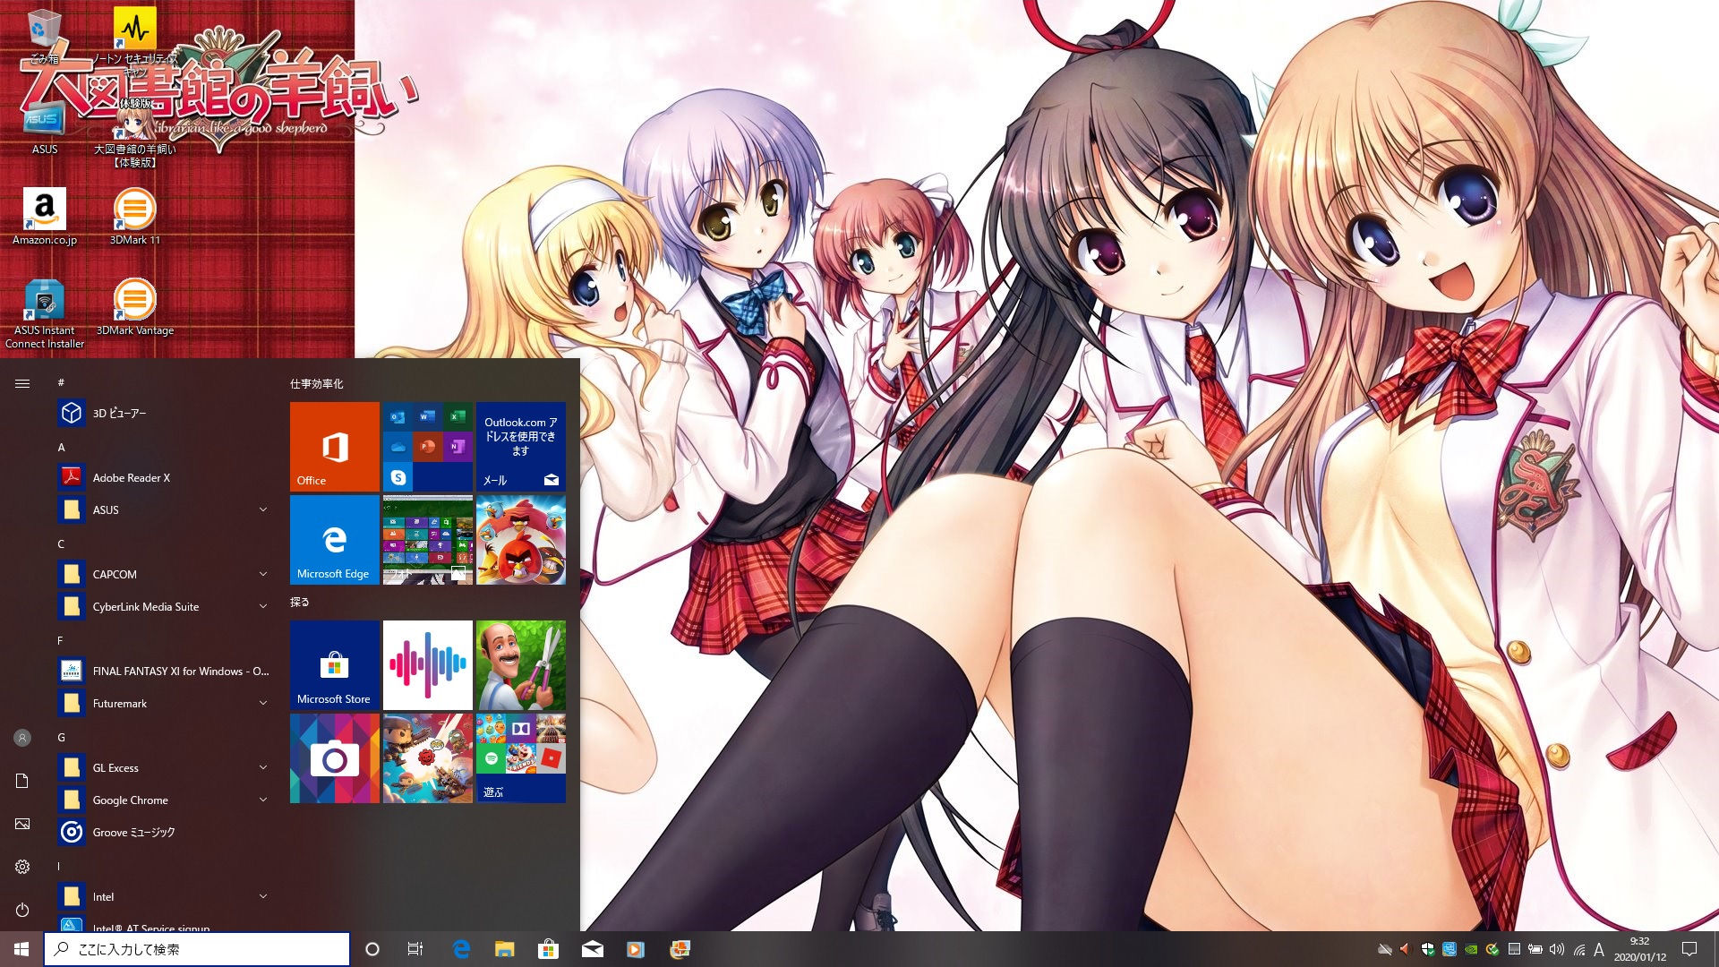Click the letter C group header
Viewport: 1719px width, 967px height.
[61, 543]
